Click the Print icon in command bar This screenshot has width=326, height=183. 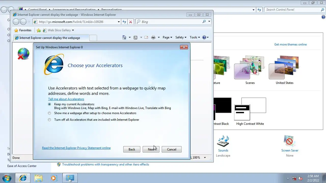153,37
